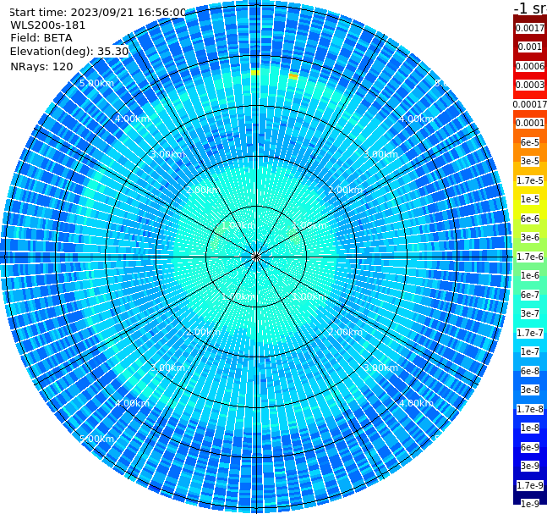Click the 1.7e-6 colorbar tick label
The image size is (547, 514).
pyautogui.click(x=530, y=257)
